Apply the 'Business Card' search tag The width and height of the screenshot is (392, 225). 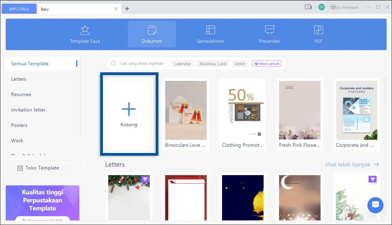click(x=212, y=64)
